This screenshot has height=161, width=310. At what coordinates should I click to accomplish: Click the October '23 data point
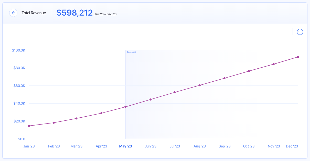249,71
